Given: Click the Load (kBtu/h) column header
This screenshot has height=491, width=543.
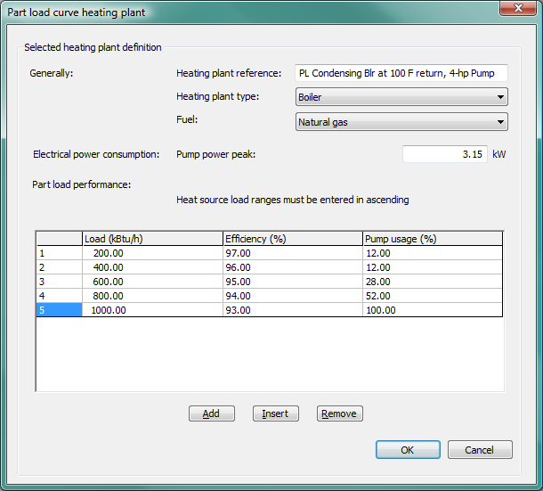Looking at the screenshot, I should click(x=152, y=239).
